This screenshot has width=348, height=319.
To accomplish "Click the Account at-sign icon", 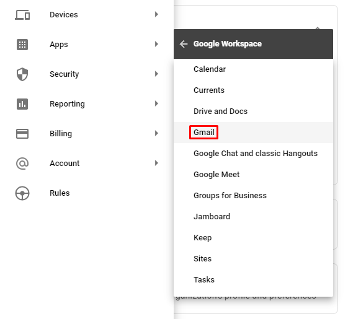I will click(x=22, y=164).
